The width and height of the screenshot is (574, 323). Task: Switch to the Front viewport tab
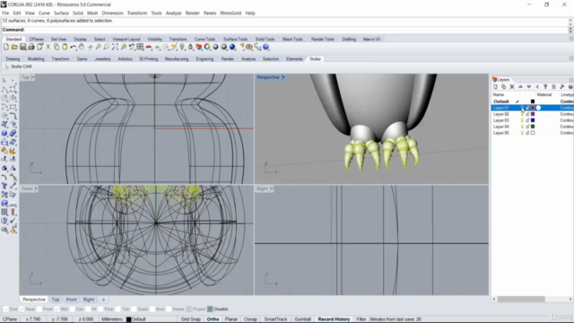tap(72, 300)
